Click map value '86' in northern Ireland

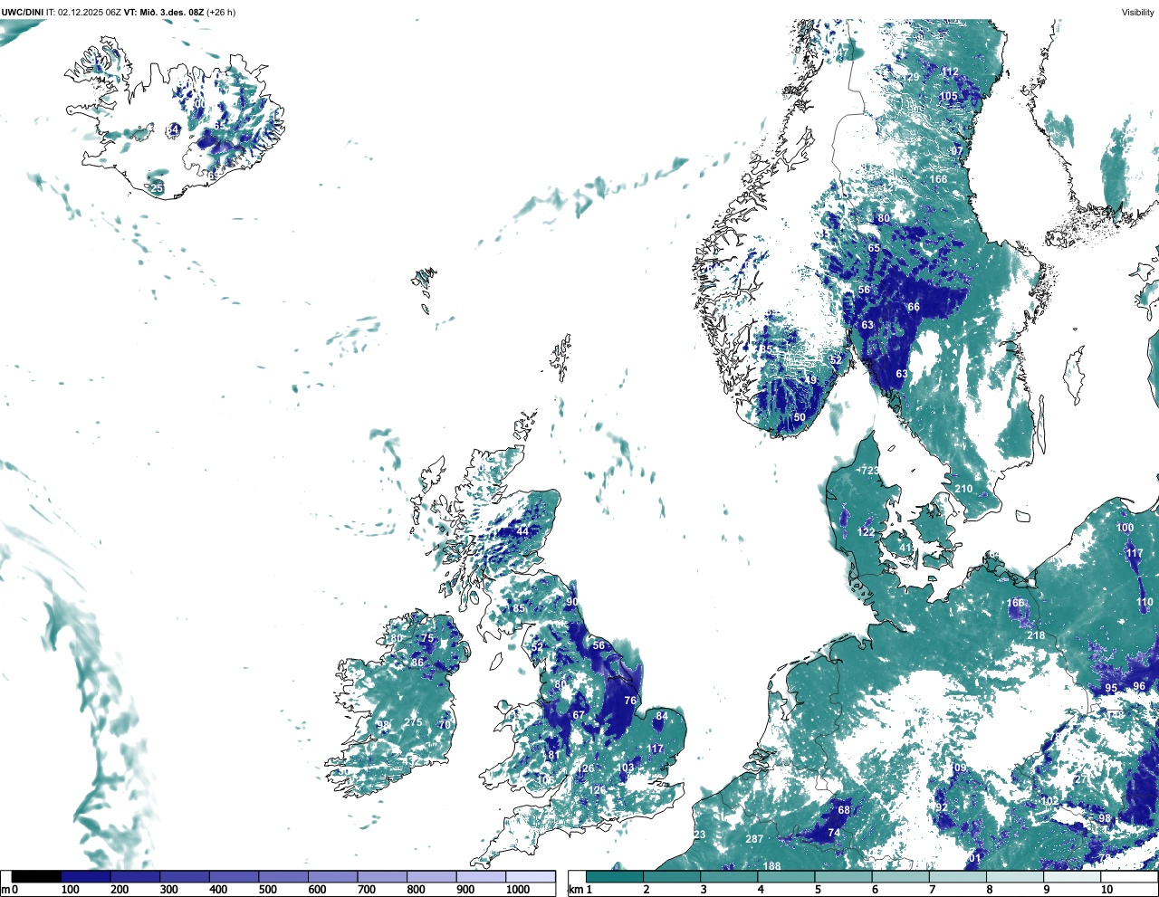(417, 663)
